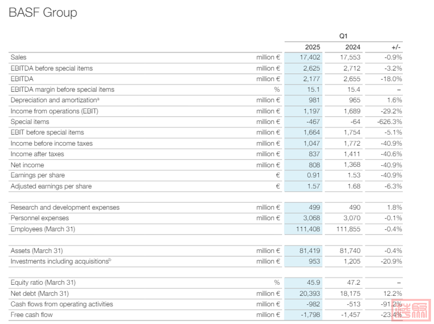
Task: Select the -1,798 free cash flow value
Action: pyautogui.click(x=310, y=314)
